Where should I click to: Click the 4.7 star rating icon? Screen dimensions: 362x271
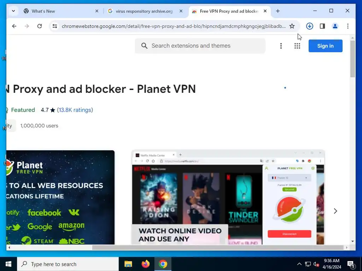coord(53,110)
